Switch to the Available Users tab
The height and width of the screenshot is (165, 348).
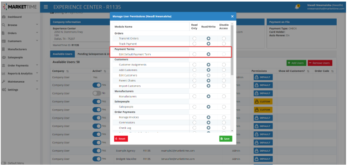coord(62,54)
